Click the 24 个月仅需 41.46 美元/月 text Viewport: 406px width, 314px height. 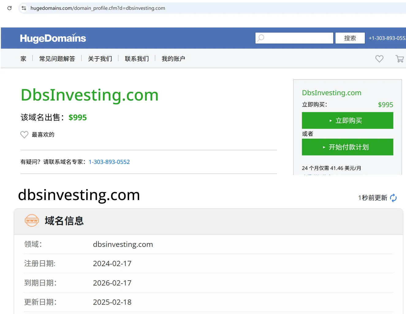(x=332, y=168)
